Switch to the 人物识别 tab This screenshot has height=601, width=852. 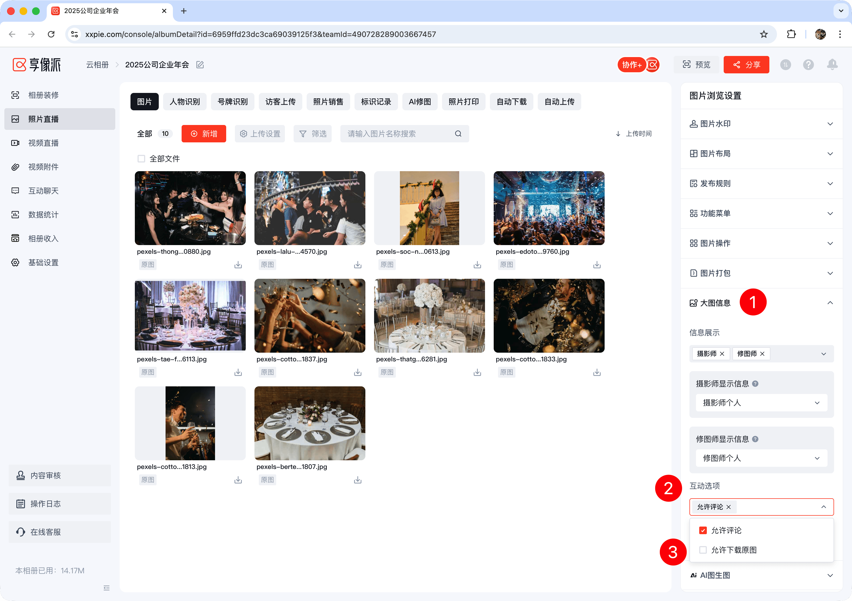tap(184, 102)
